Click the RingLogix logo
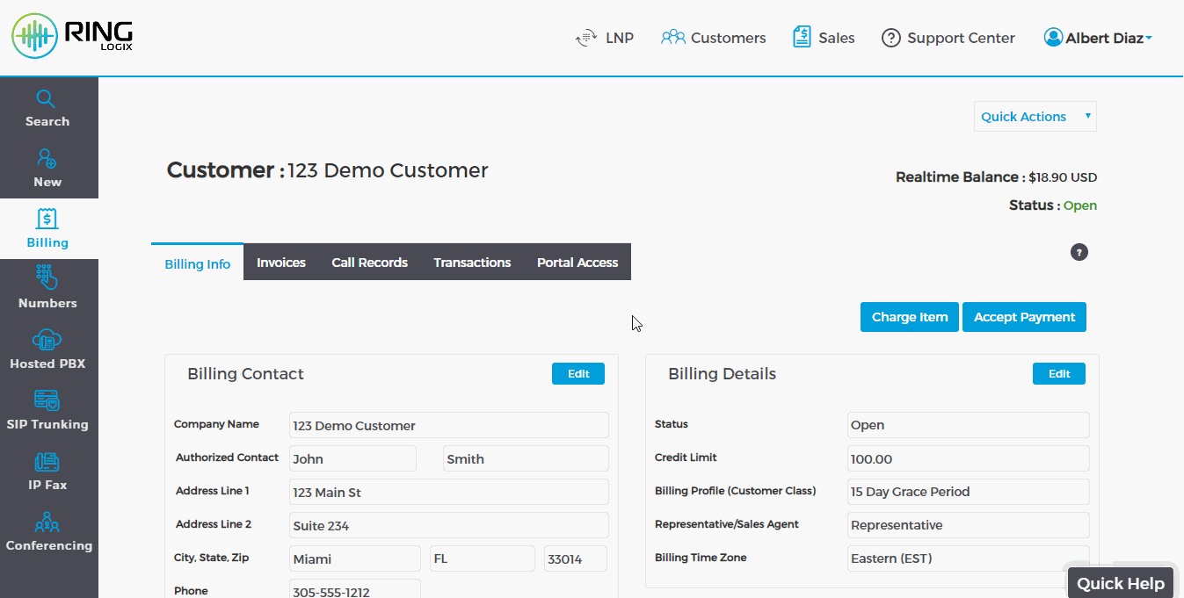This screenshot has height=598, width=1184. [x=73, y=36]
